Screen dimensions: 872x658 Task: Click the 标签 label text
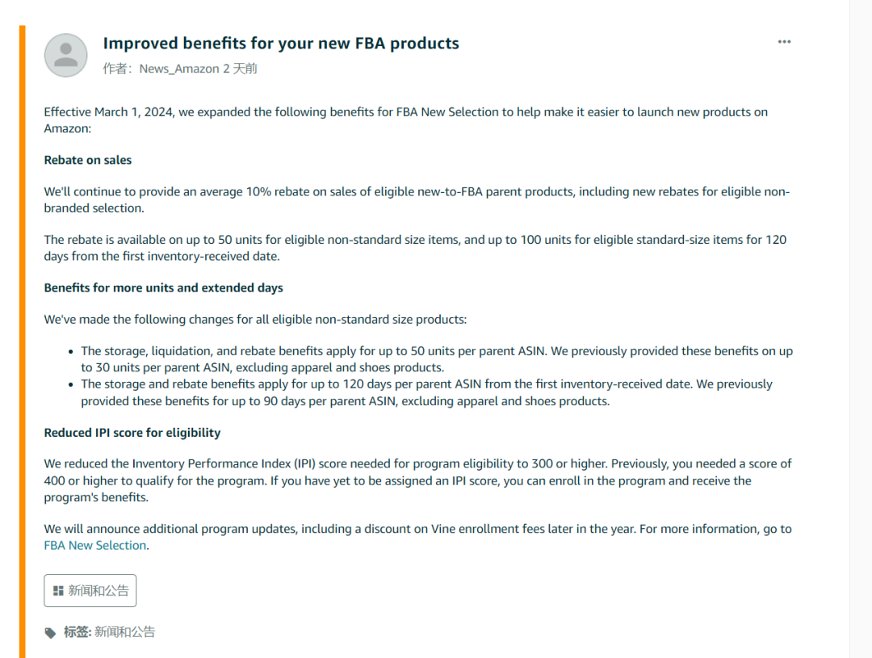coord(77,632)
